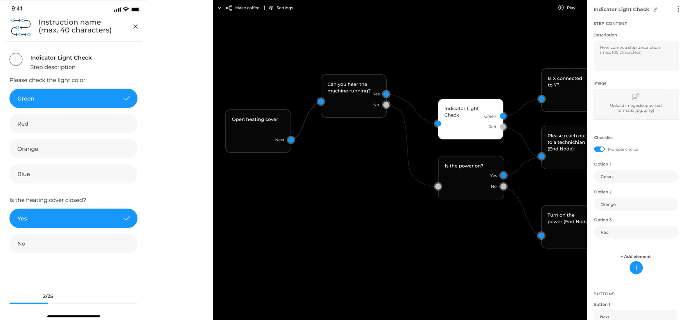Select Blue as the light color
Screen dimensions: 685x320
point(73,174)
